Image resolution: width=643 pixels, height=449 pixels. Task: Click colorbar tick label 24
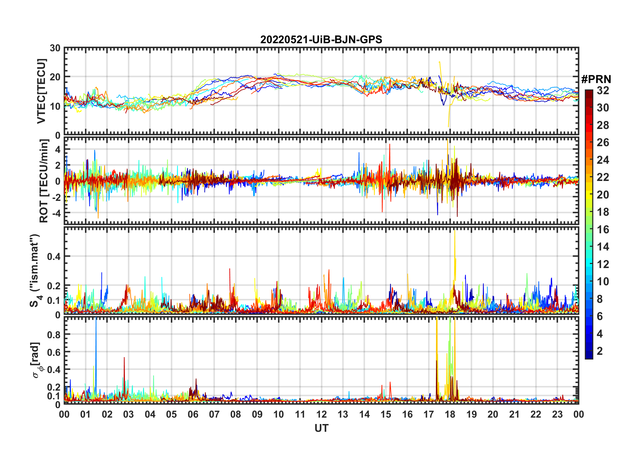tap(603, 160)
